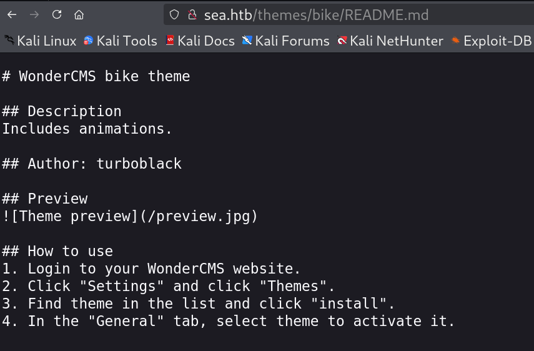Click the Exploit-DB bug icon

(x=455, y=41)
